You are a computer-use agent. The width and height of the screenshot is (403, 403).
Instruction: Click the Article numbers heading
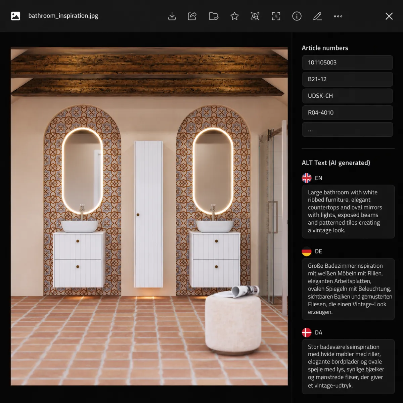(325, 48)
